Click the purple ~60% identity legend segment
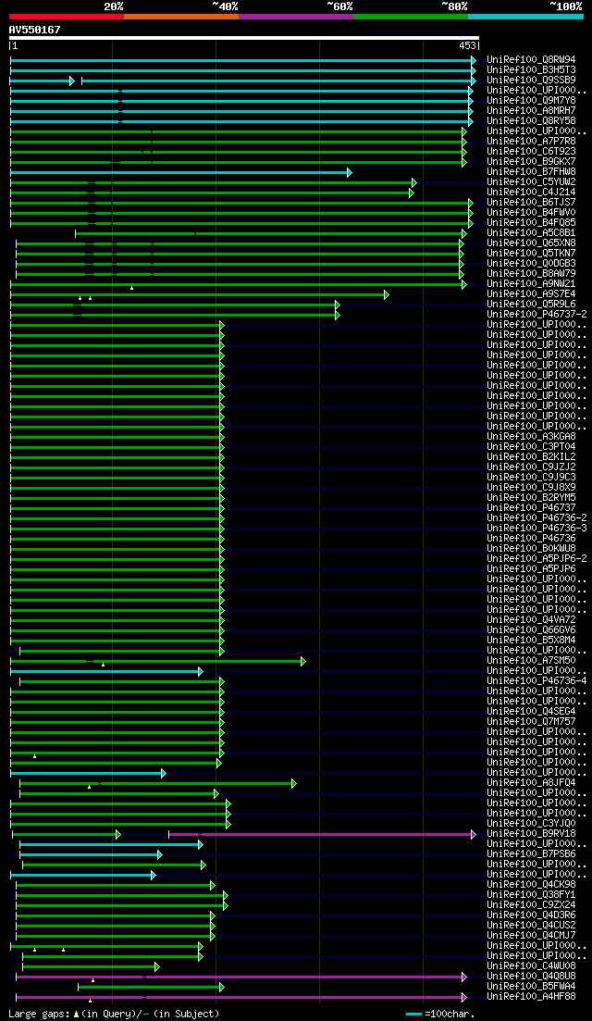 tap(296, 16)
